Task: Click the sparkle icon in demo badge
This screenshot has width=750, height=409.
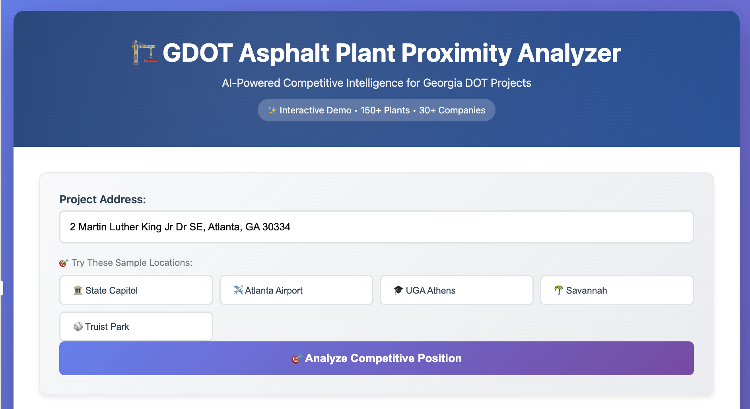Action: (x=272, y=110)
